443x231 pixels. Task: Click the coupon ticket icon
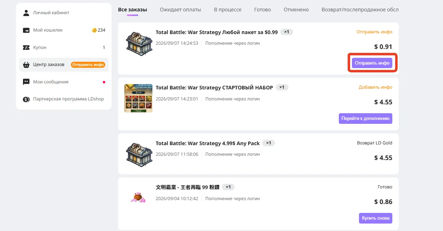[x=26, y=48]
